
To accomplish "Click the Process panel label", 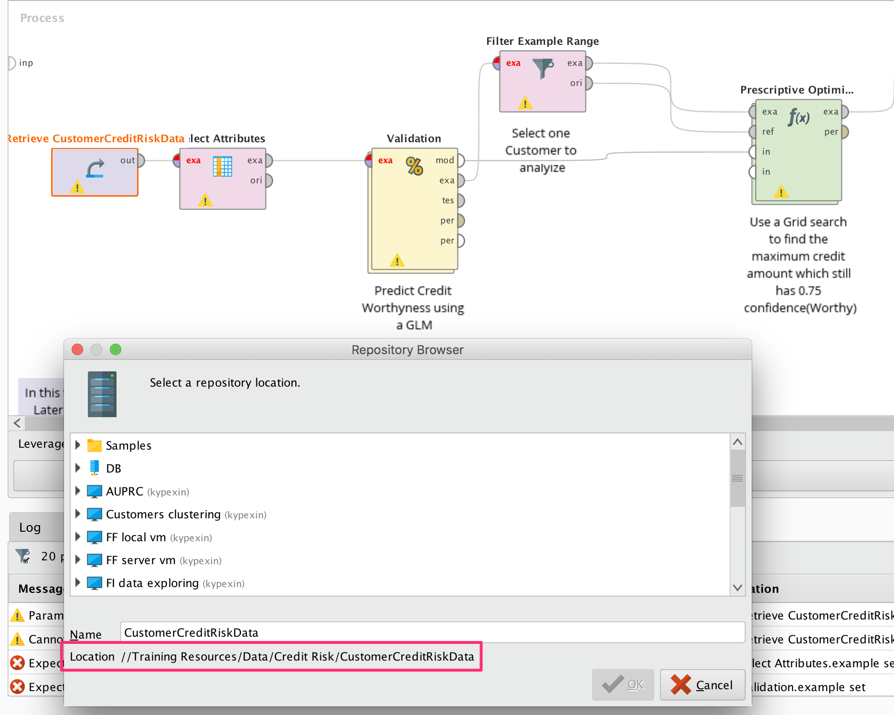I will click(x=42, y=18).
